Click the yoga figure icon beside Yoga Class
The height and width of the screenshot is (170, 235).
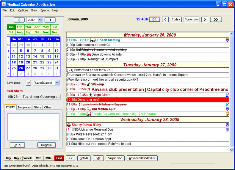pos(90,95)
